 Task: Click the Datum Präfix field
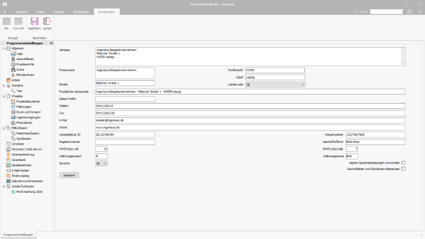click(x=125, y=99)
